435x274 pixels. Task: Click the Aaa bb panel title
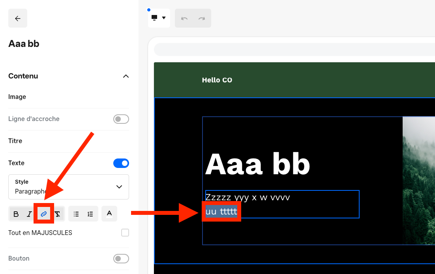tap(24, 44)
